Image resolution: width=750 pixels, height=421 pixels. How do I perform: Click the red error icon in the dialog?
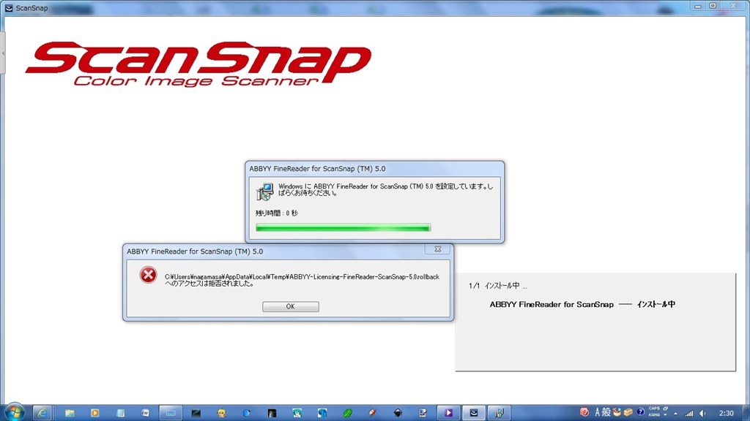pos(148,275)
